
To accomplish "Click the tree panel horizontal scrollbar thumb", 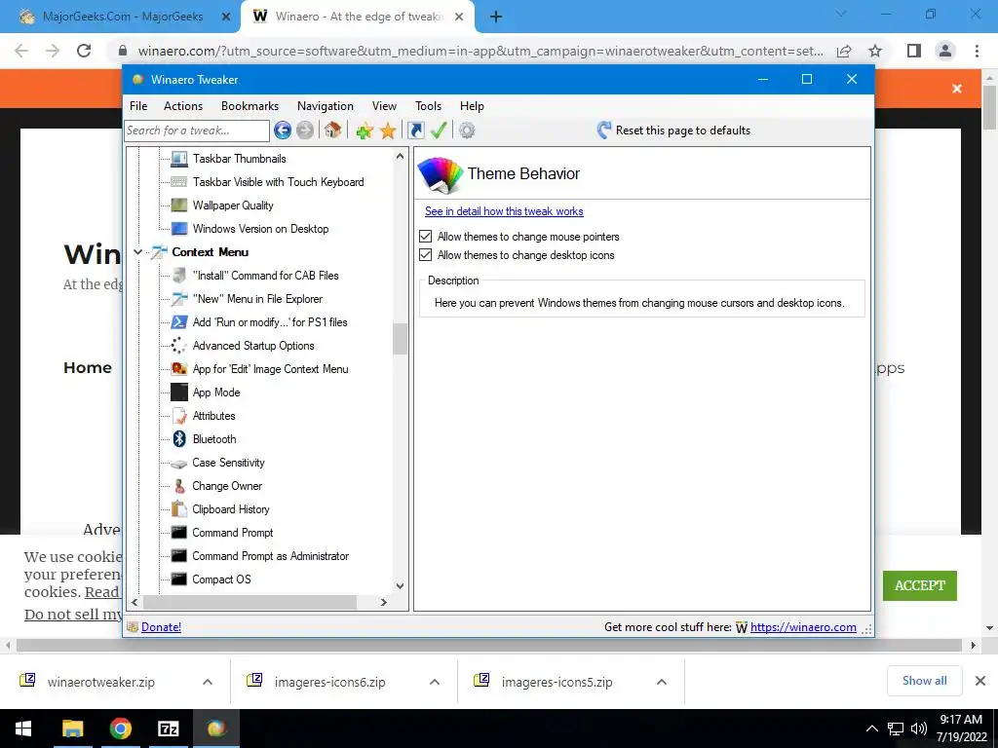I will 249,602.
